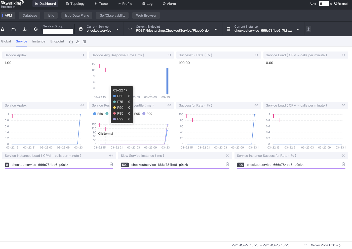Click the Current Instance server icon

point(228,29)
